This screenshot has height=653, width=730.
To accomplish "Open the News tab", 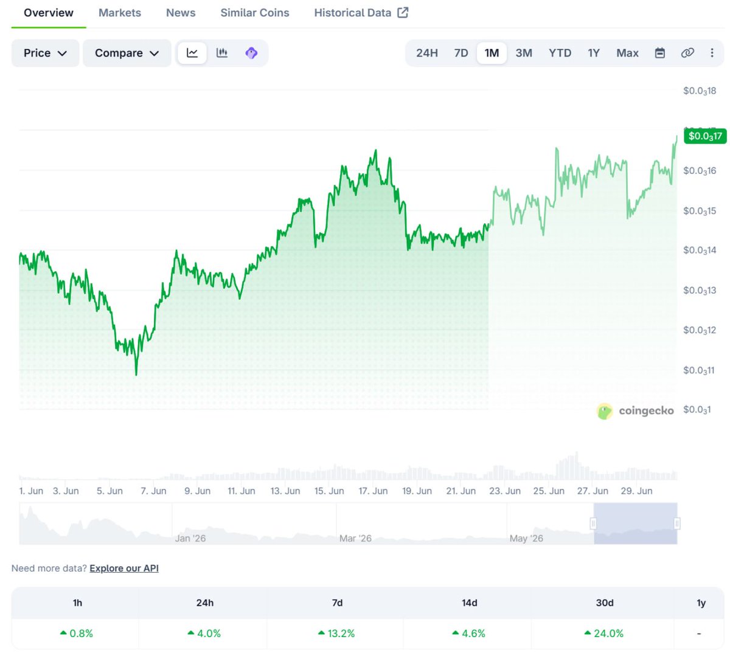I will [x=181, y=13].
